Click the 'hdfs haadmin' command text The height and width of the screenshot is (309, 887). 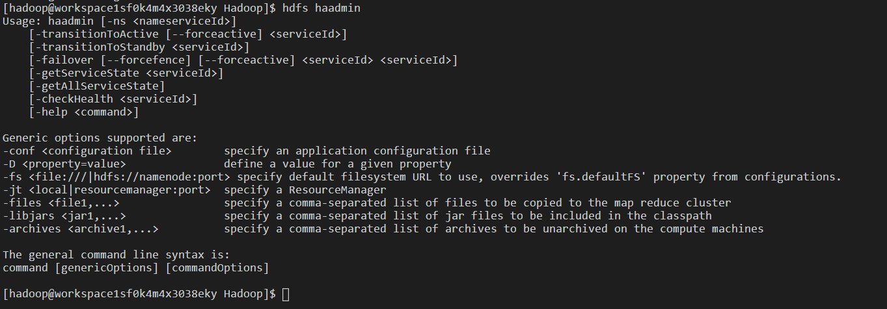click(x=321, y=8)
